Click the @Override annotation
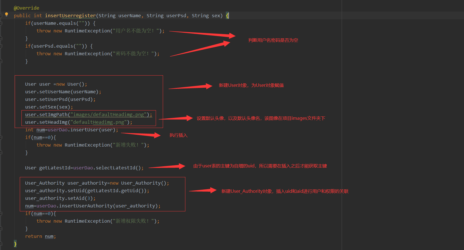464x250 pixels. click(27, 8)
